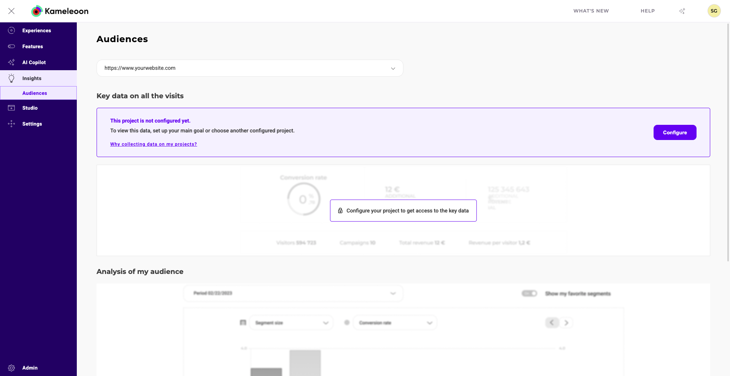Click the Studio sidebar icon
The width and height of the screenshot is (730, 376).
[x=11, y=108]
